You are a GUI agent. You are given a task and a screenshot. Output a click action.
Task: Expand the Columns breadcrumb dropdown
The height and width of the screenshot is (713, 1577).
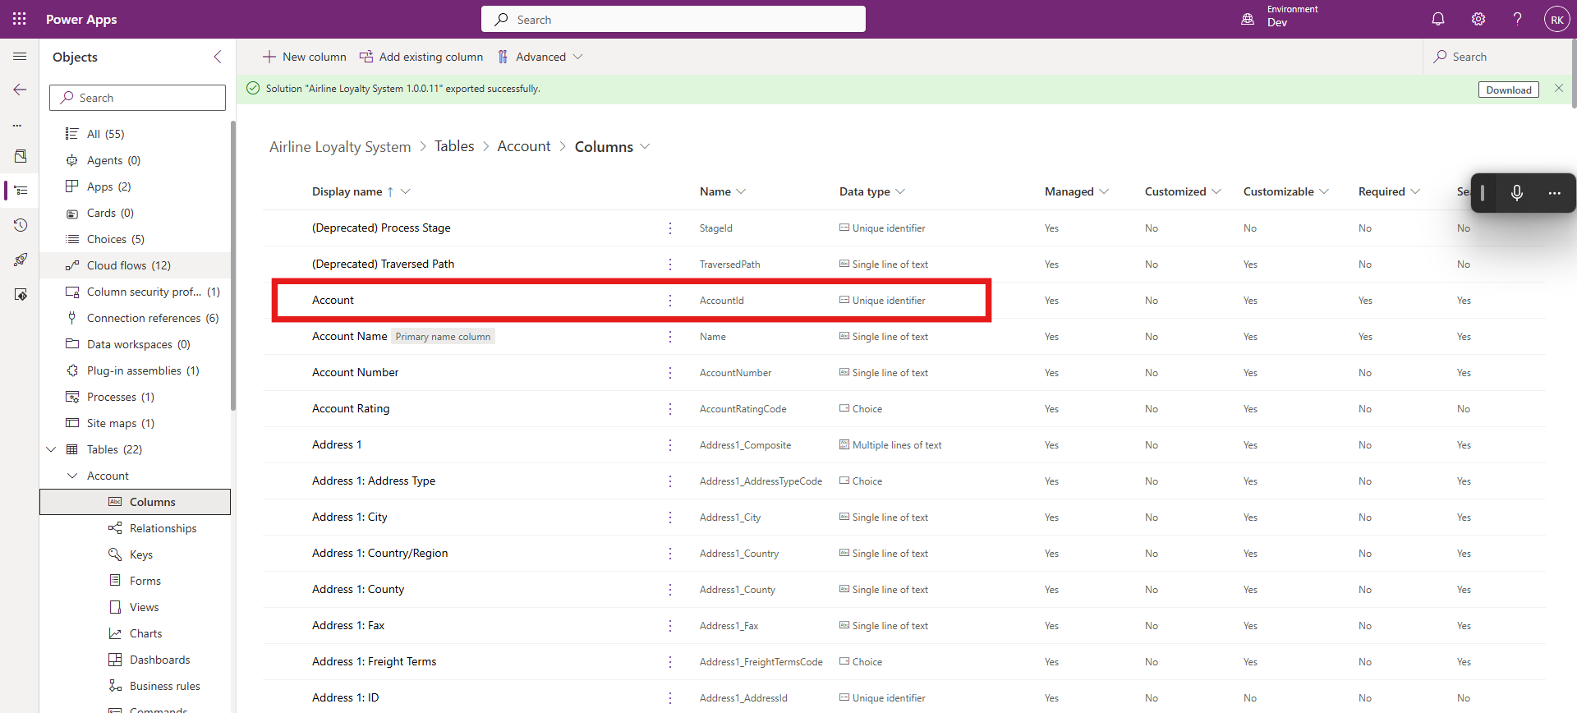(x=645, y=146)
